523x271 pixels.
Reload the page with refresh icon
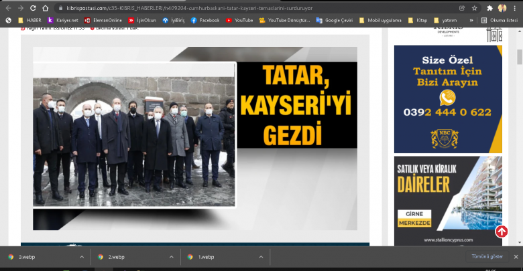pos(33,8)
